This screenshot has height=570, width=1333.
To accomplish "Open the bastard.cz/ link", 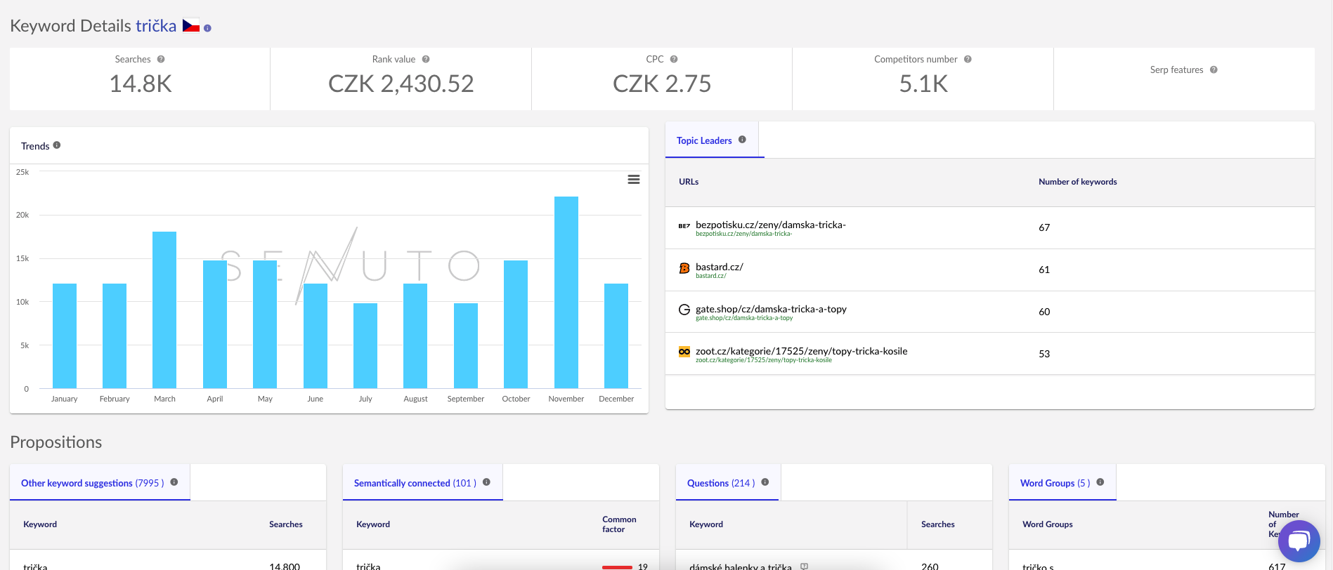I will point(720,267).
